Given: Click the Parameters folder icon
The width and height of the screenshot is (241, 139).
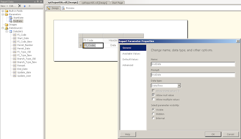Looking at the screenshot, I should click(x=6, y=14).
